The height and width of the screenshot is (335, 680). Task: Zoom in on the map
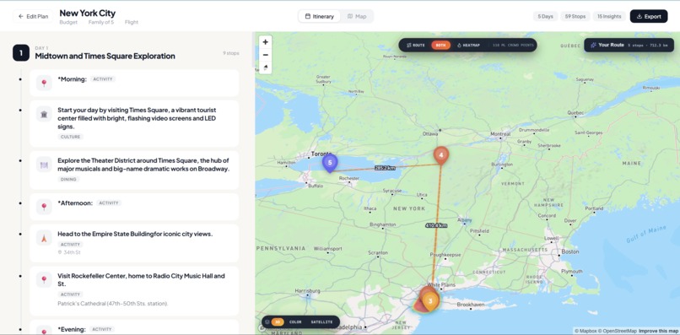pos(266,42)
